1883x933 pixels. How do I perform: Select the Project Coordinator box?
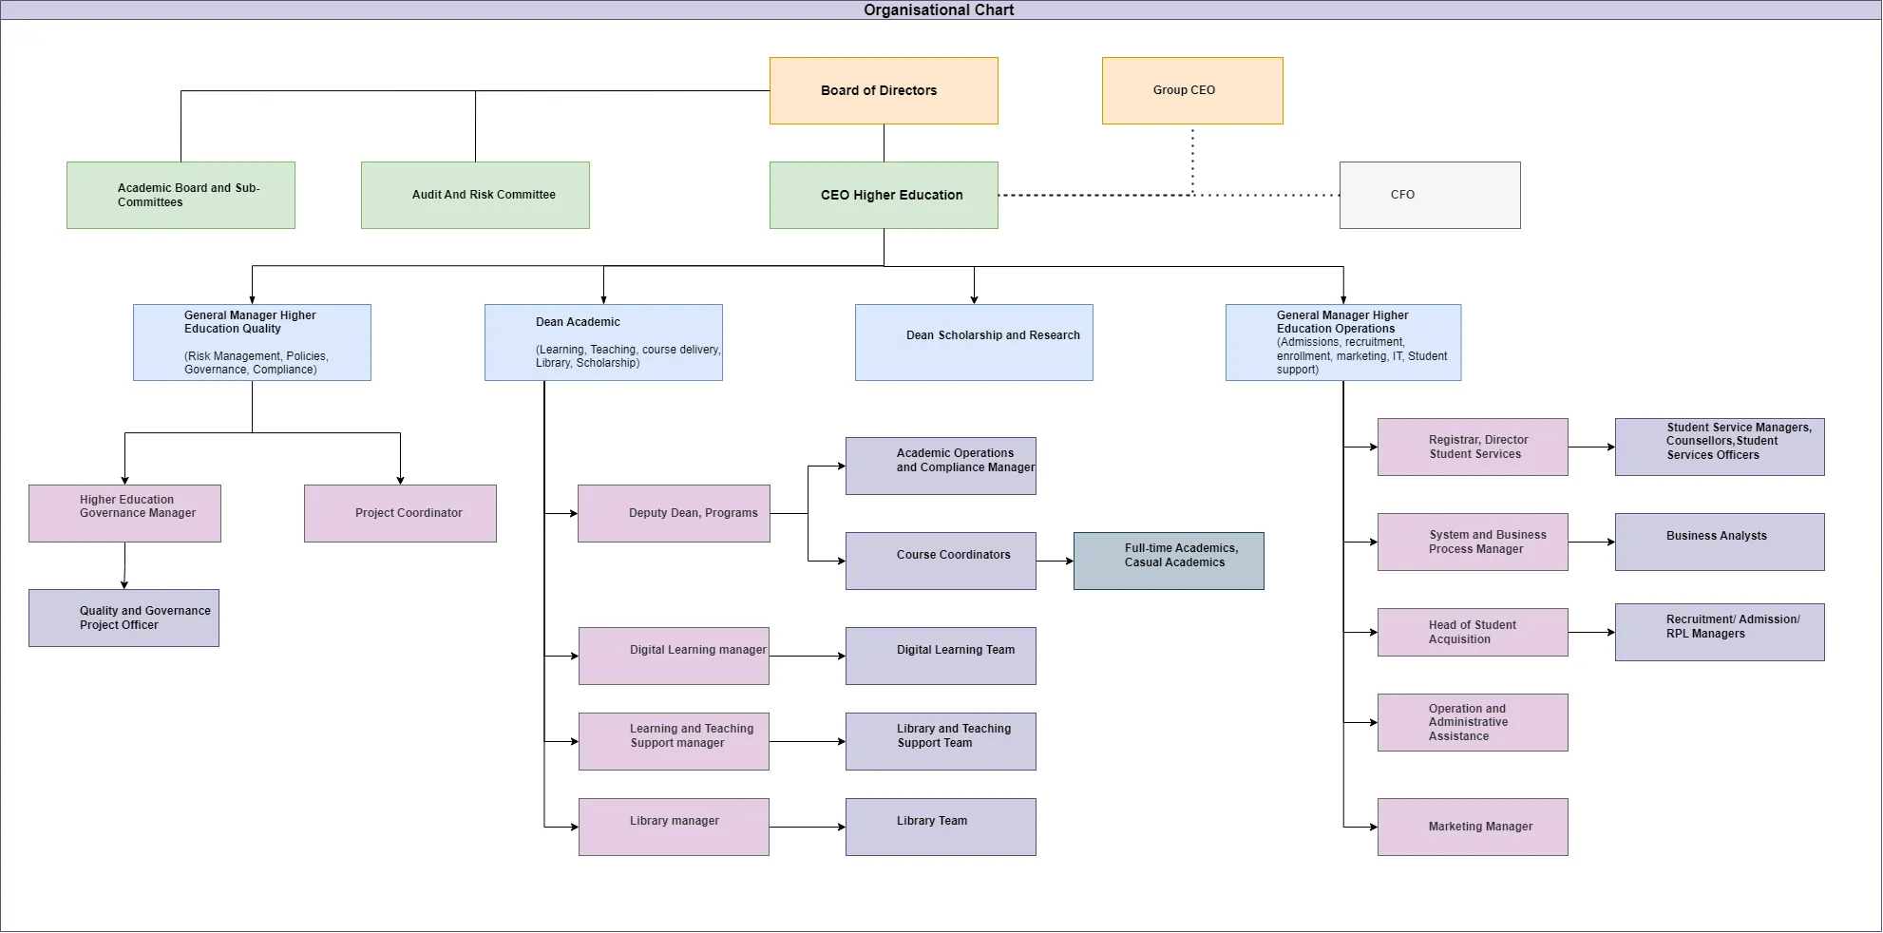[400, 513]
